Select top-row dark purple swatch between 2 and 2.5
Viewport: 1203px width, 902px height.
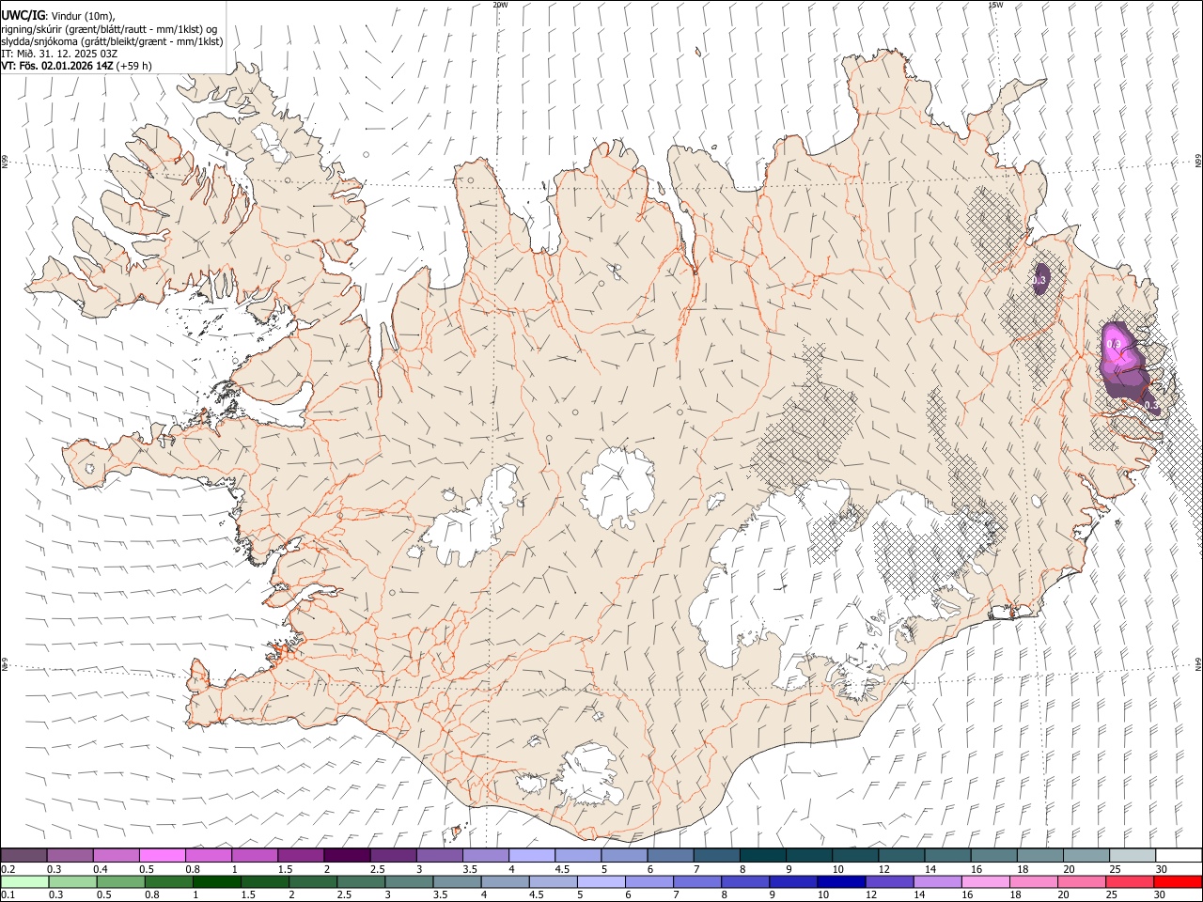click(347, 855)
